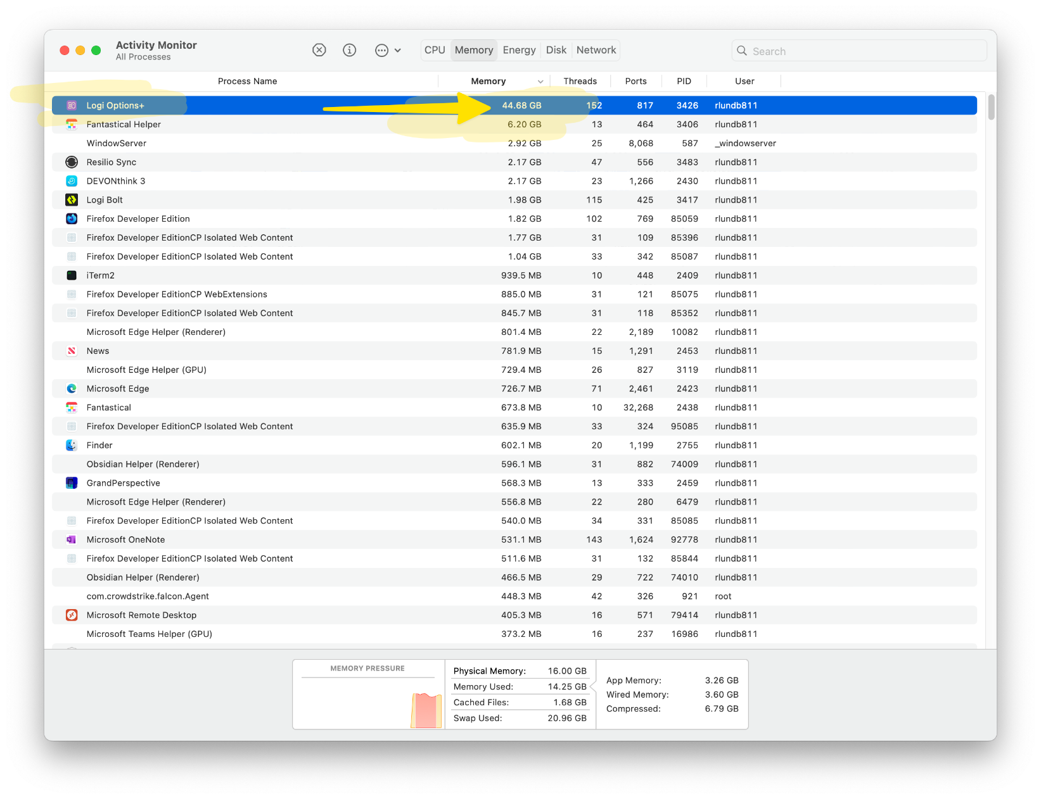Click the GrandPerspective icon
The height and width of the screenshot is (799, 1041).
click(x=72, y=483)
